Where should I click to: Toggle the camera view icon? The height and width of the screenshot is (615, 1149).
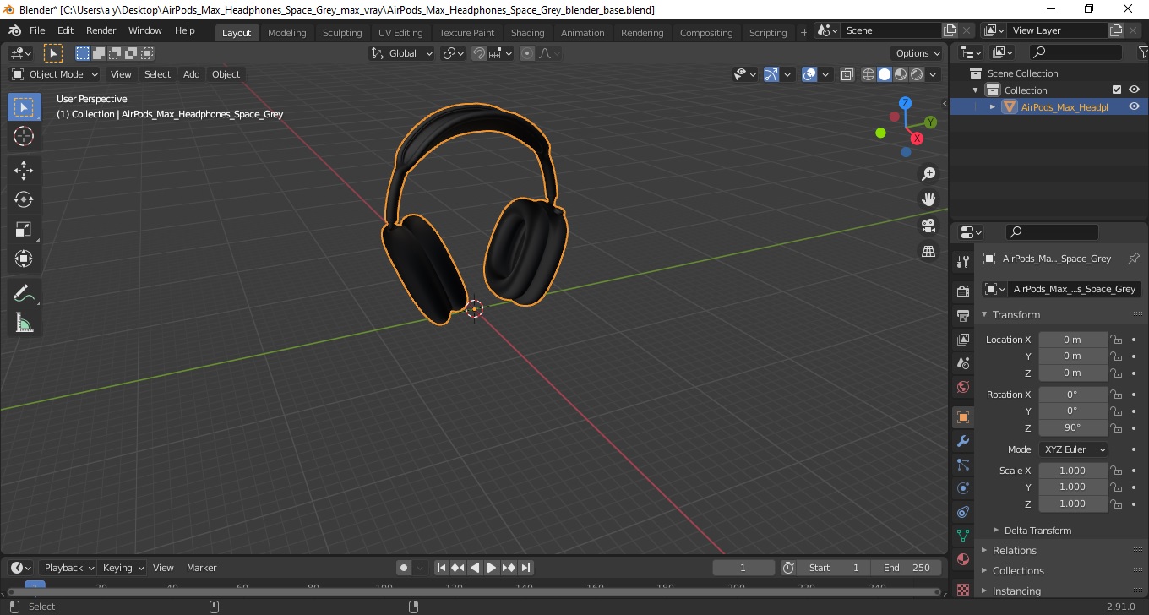pos(928,226)
